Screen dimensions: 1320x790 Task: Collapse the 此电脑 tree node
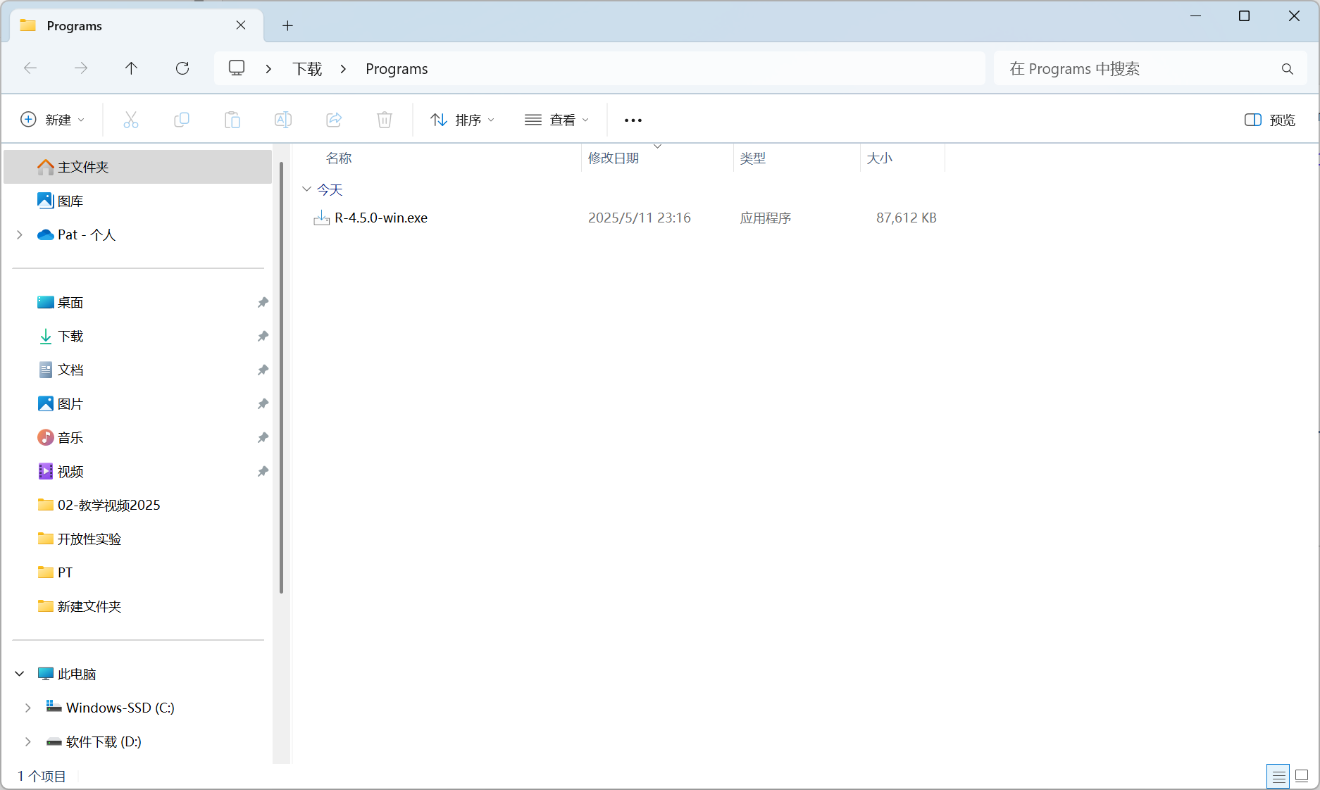[x=20, y=674]
